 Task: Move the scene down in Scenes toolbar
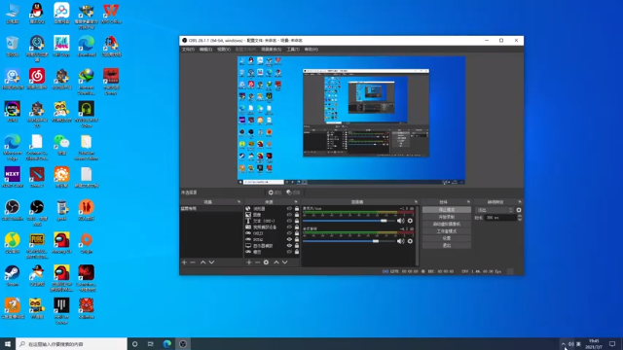(212, 262)
